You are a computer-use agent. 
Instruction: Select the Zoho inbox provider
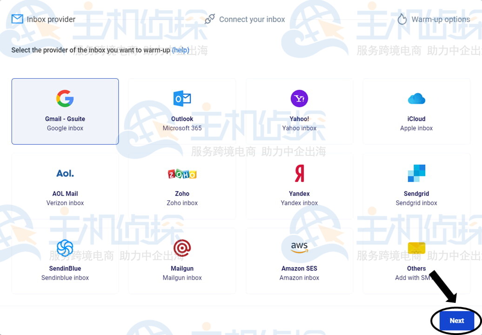point(182,186)
